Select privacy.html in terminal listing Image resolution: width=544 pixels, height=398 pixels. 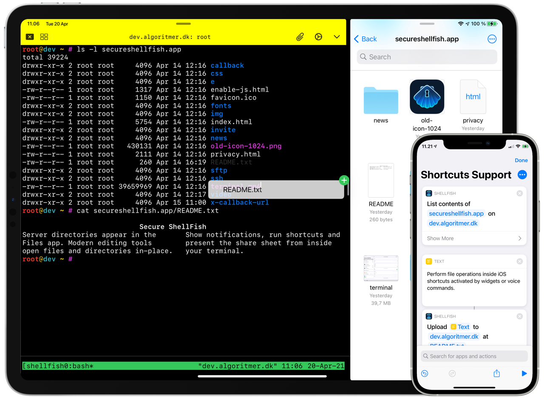[x=236, y=154]
